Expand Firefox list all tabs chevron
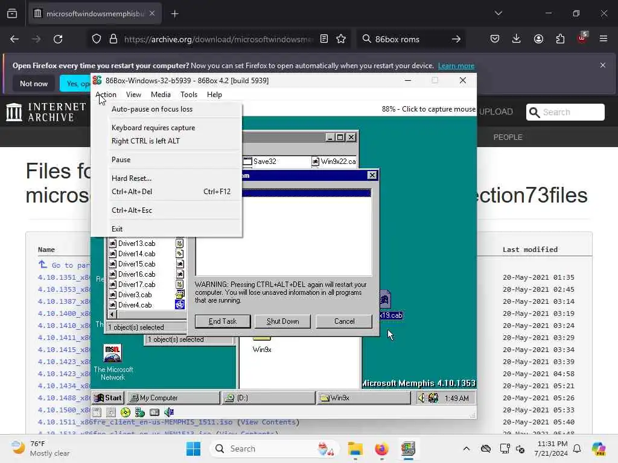 coord(499,13)
